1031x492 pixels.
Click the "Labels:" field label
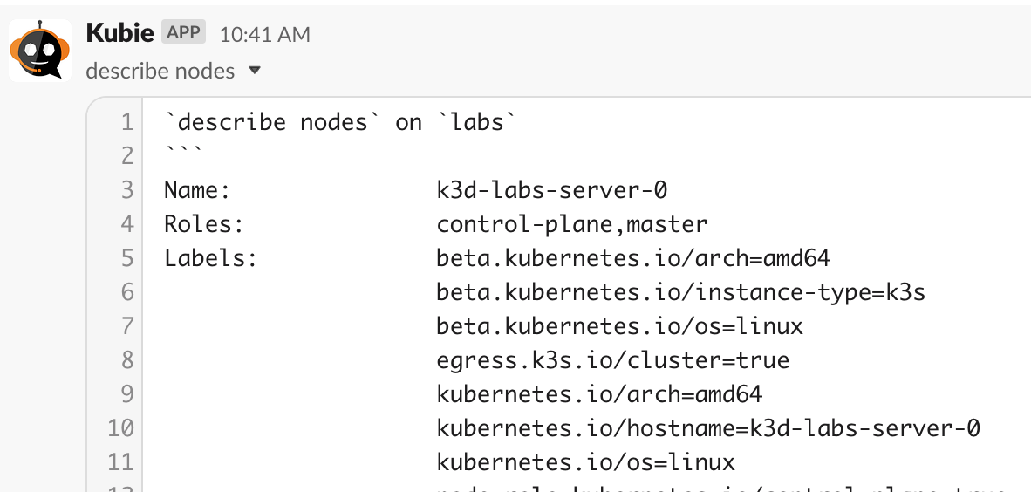pyautogui.click(x=210, y=258)
